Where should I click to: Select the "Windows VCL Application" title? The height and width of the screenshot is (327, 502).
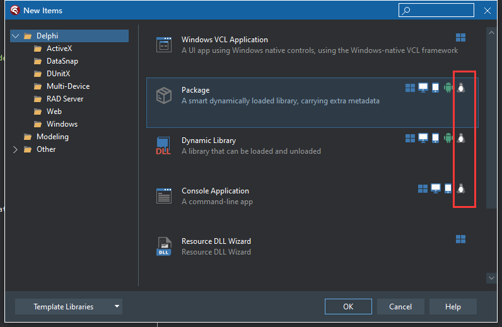(x=225, y=40)
